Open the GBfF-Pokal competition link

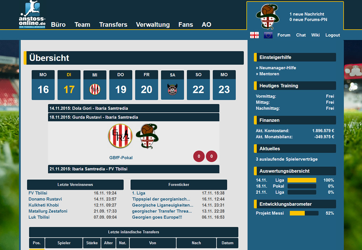(x=121, y=158)
